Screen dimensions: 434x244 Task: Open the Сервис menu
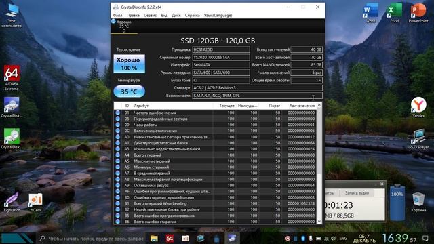pyautogui.click(x=151, y=15)
